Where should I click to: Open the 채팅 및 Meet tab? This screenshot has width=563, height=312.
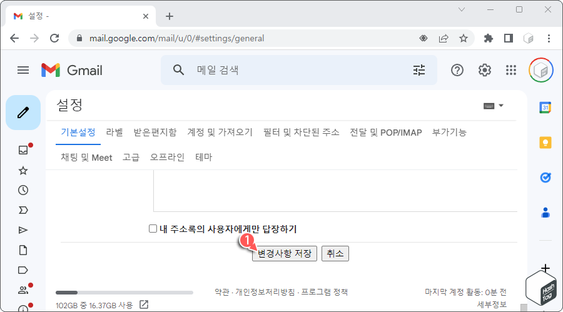[x=86, y=158]
